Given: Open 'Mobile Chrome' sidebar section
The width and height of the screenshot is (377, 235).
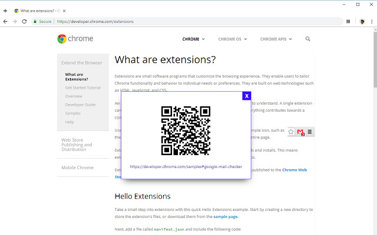Looking at the screenshot, I should pyautogui.click(x=77, y=167).
